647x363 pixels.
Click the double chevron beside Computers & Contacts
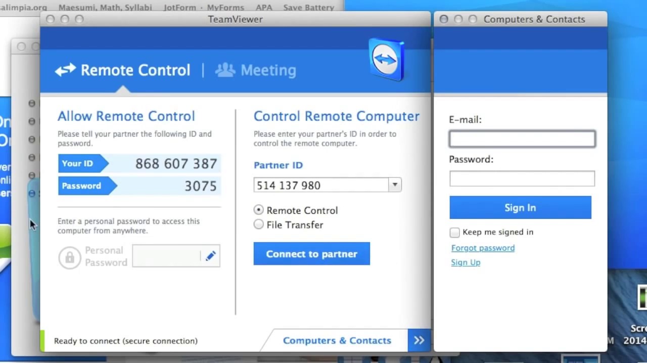point(419,340)
